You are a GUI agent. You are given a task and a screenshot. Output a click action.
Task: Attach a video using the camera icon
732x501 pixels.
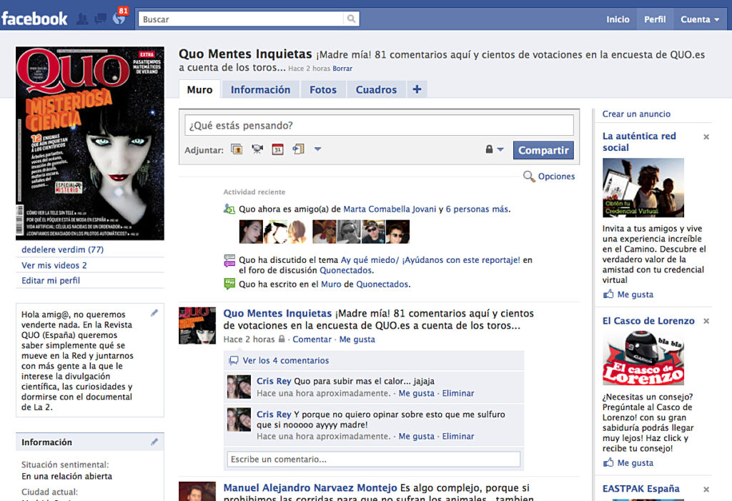coord(257,149)
